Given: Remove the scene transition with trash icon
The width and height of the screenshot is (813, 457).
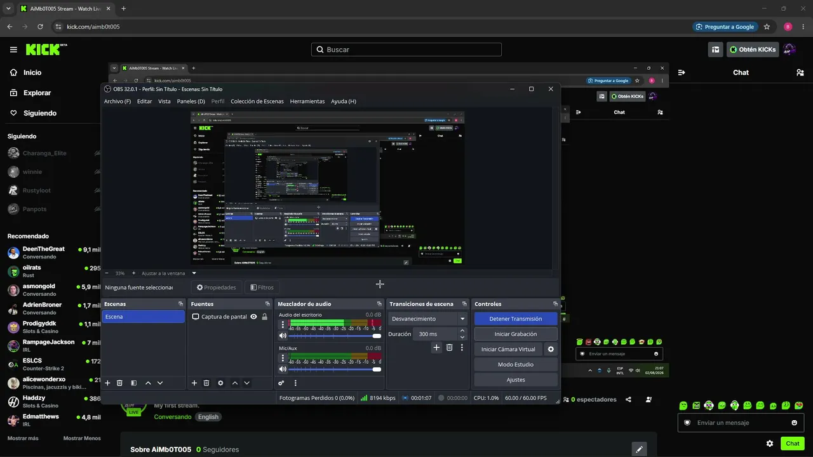Looking at the screenshot, I should 449,347.
